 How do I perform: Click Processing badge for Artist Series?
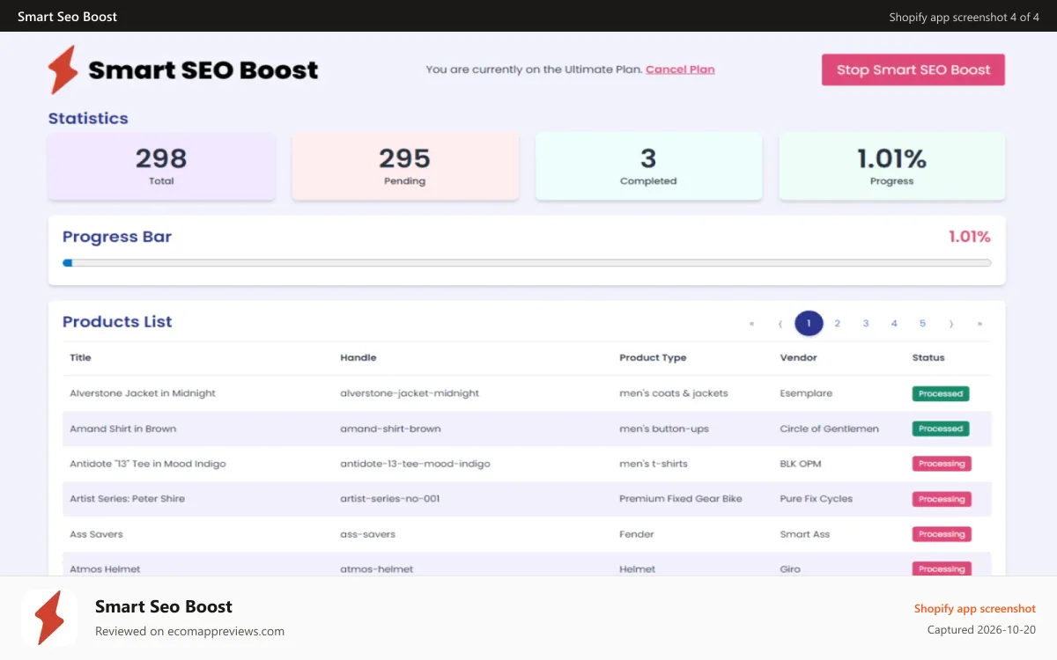click(942, 499)
